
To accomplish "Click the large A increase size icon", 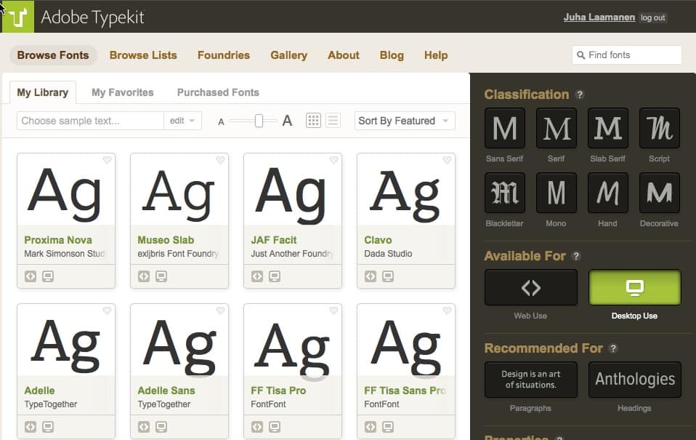I will pos(287,121).
